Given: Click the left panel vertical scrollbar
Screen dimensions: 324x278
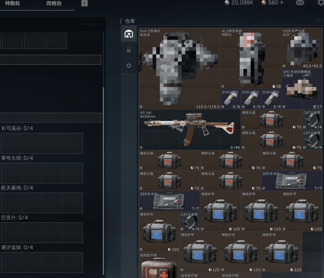Looking at the screenshot, I should 103,180.
